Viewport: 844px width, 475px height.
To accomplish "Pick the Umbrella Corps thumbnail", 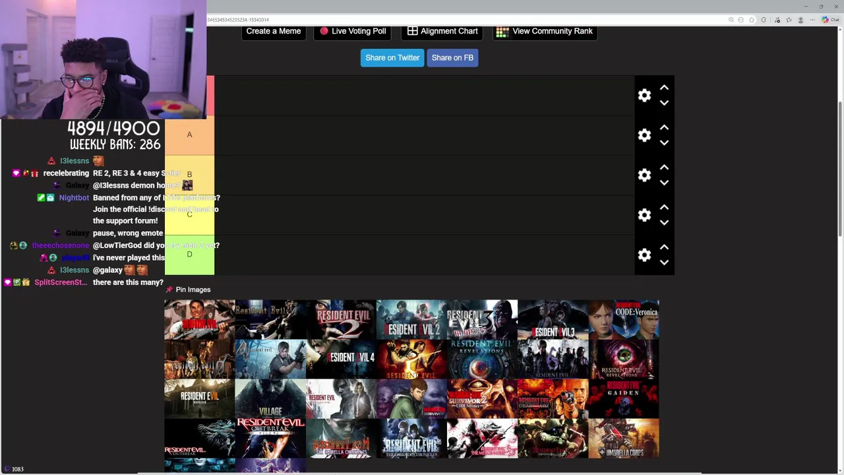I will (623, 439).
